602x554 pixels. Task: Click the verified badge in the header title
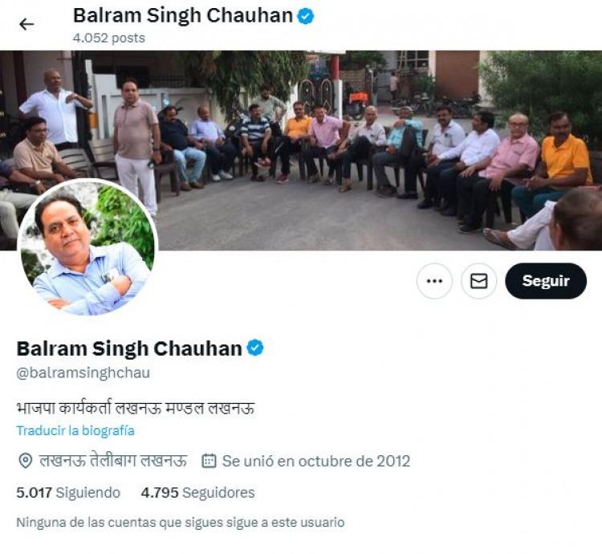306,17
